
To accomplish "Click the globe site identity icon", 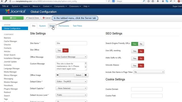I will pyautogui.click(x=10, y=1).
